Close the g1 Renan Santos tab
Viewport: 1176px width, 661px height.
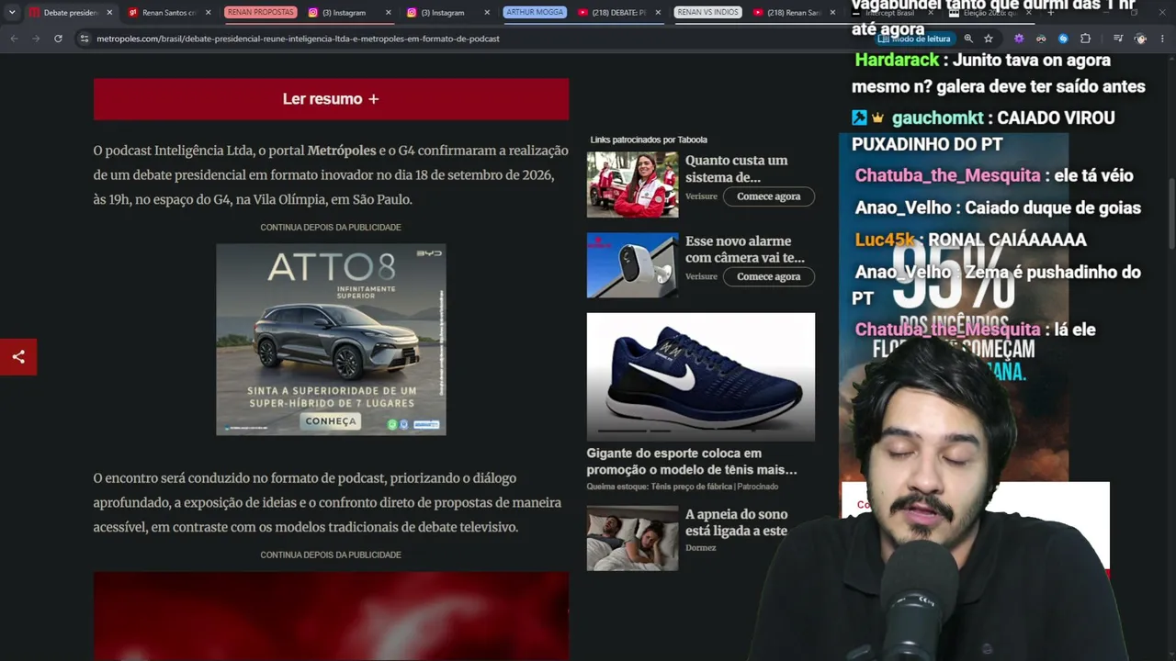[x=209, y=13]
